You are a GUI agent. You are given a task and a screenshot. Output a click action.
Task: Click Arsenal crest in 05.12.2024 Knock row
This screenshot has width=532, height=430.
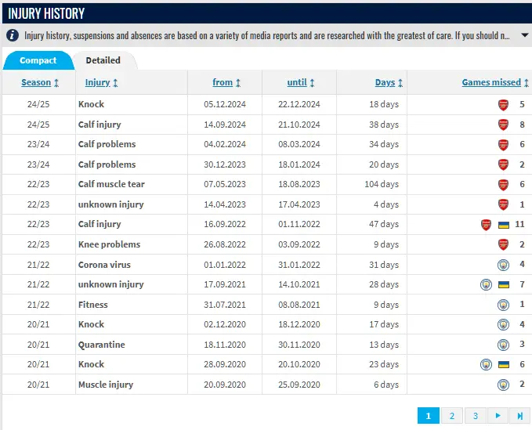[504, 105]
